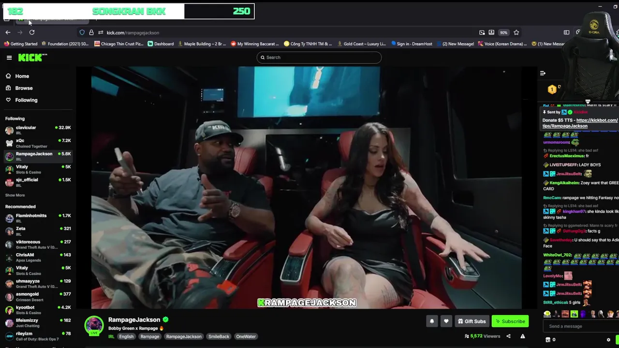Select RampageJackson in Following list

click(x=38, y=156)
